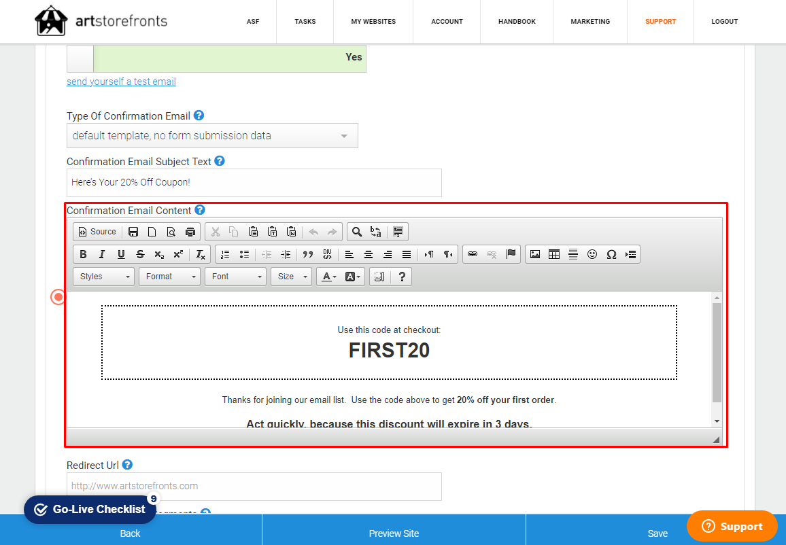Open HANDBOOK menu item

click(x=517, y=22)
